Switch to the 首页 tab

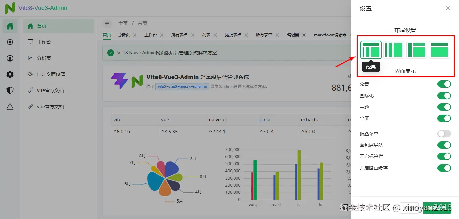[x=107, y=35]
